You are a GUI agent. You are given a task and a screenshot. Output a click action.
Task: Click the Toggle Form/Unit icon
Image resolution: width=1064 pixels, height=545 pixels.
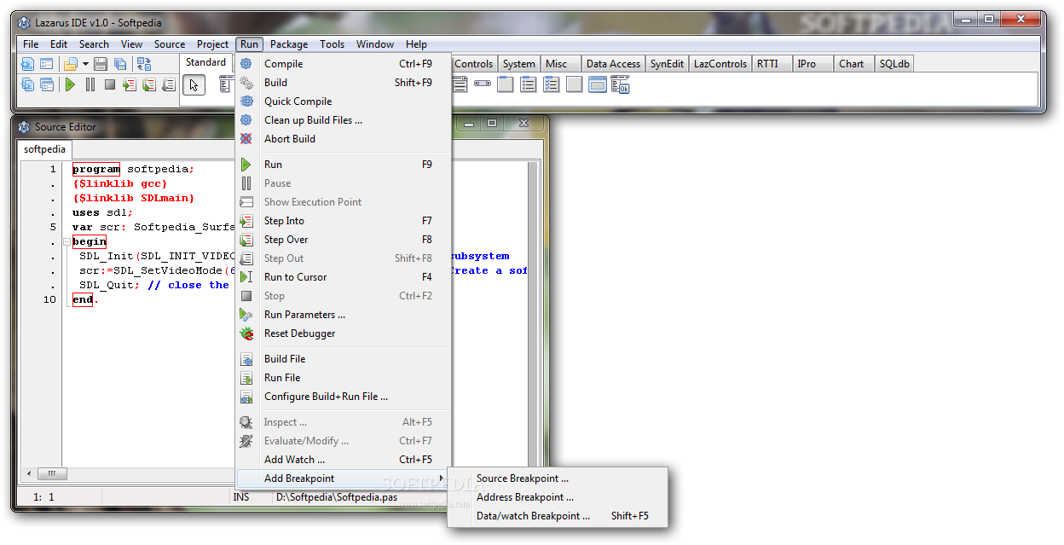[144, 64]
